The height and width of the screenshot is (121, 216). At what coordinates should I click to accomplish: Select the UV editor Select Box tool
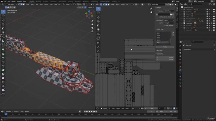tap(98, 9)
